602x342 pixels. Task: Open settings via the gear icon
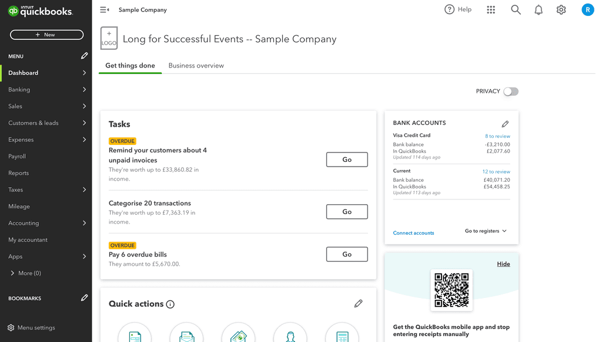pos(561,9)
